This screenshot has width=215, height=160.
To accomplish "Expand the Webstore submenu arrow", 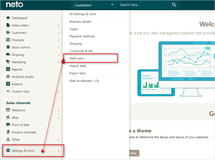I will tap(58, 111).
